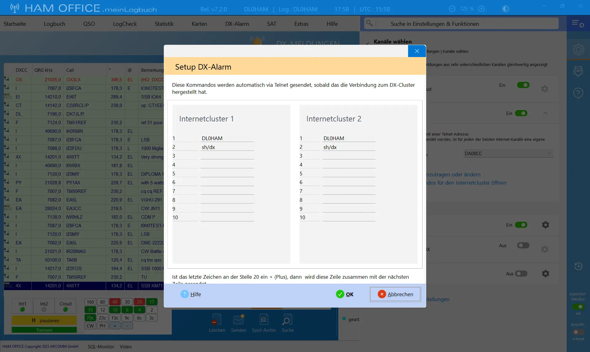The width and height of the screenshot is (590, 352).
Task: Toggle the Experten-Modus switch
Action: pyautogui.click(x=578, y=307)
